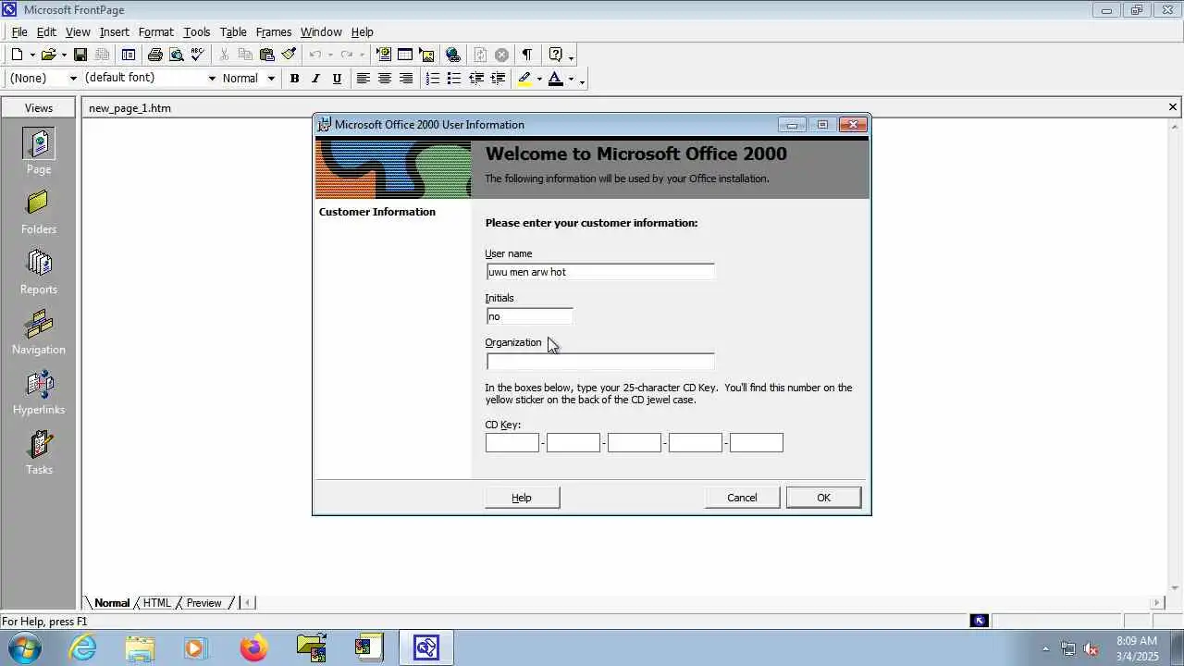The width and height of the screenshot is (1184, 666).
Task: Switch to the HTML view tab
Action: click(x=157, y=602)
